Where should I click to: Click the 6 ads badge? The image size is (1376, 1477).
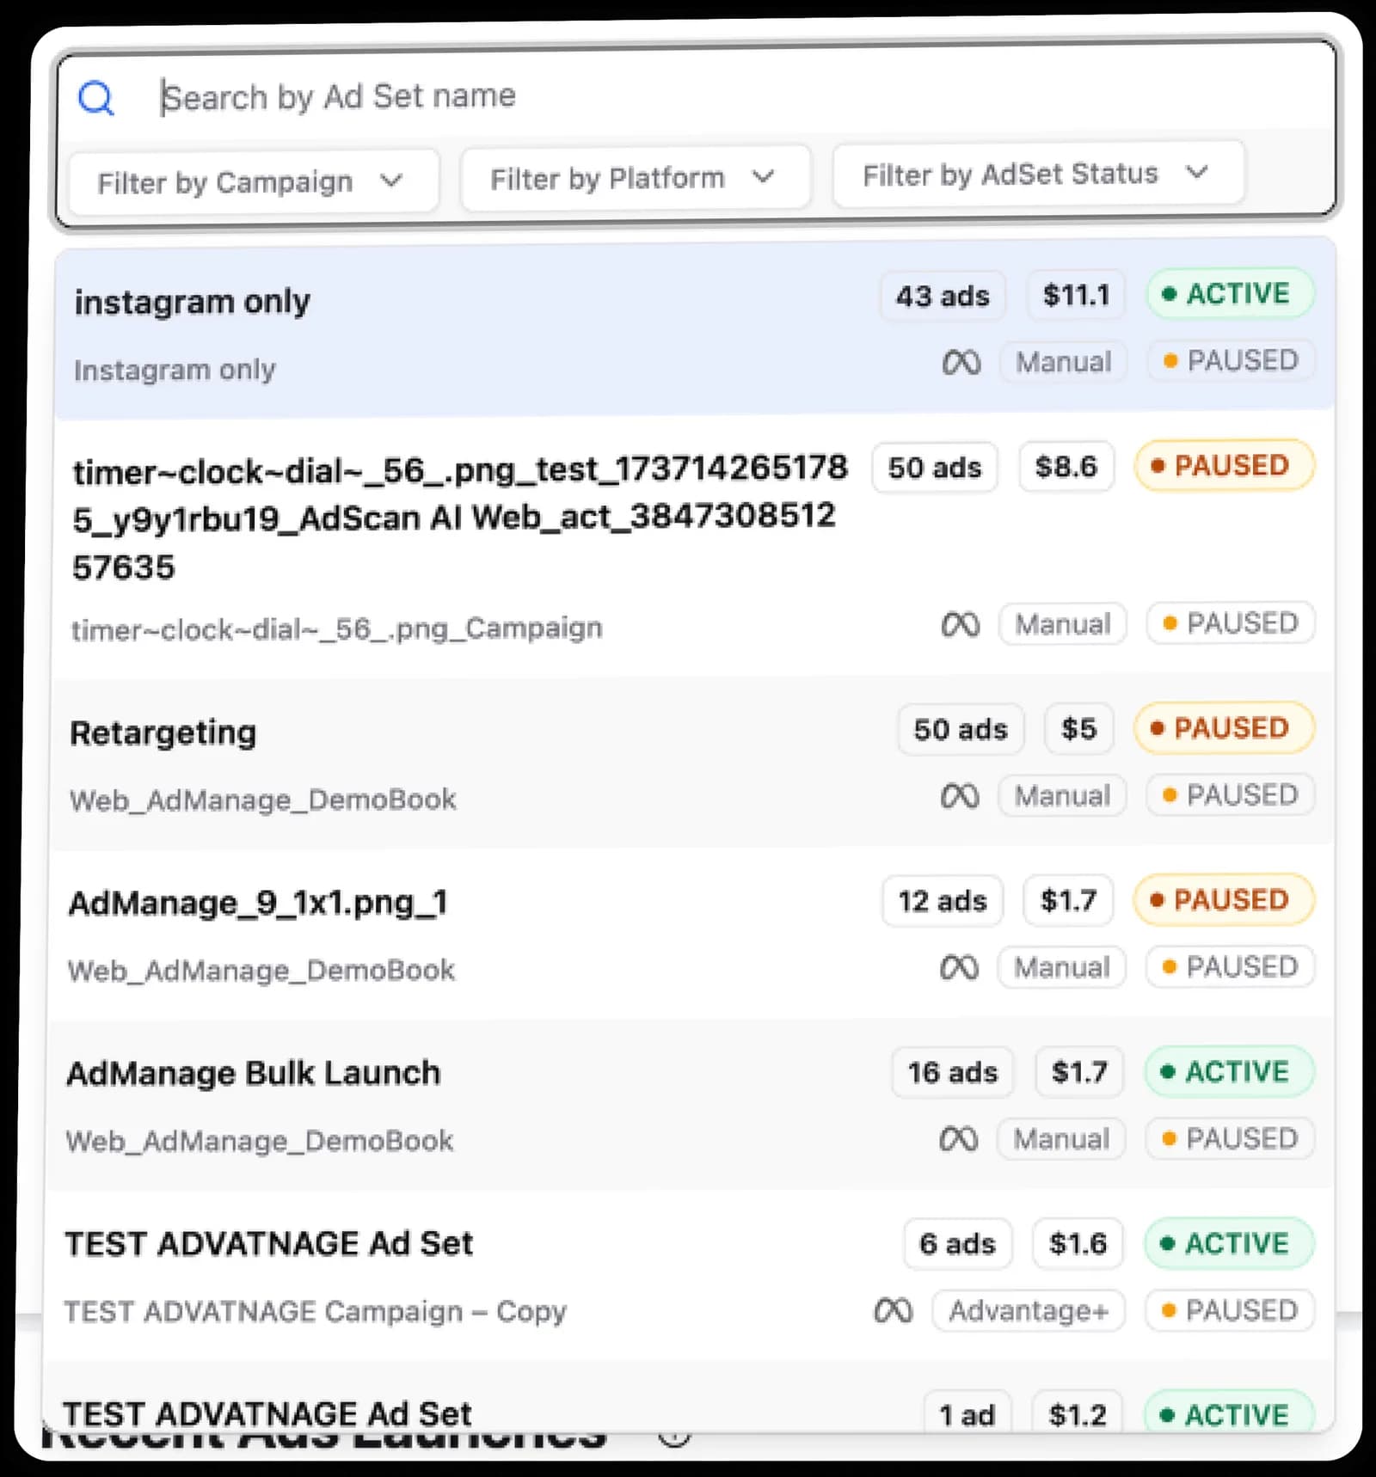click(x=957, y=1244)
